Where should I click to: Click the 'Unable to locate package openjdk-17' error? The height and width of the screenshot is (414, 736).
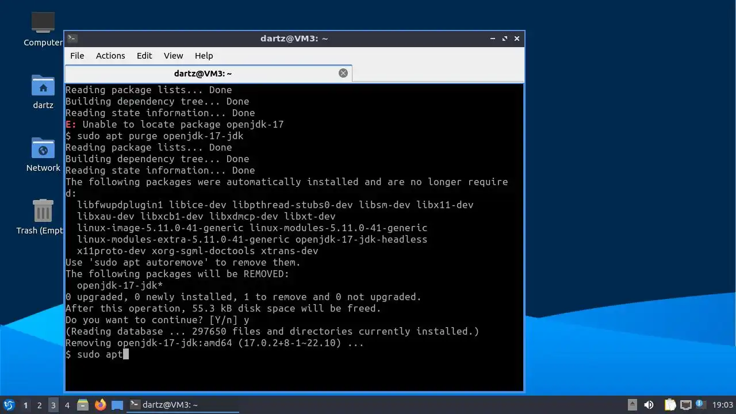pos(175,124)
